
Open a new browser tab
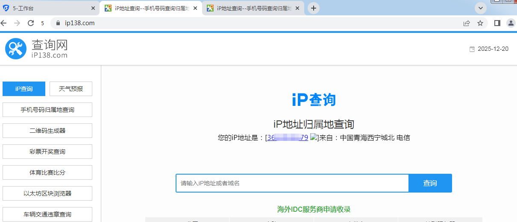point(314,8)
